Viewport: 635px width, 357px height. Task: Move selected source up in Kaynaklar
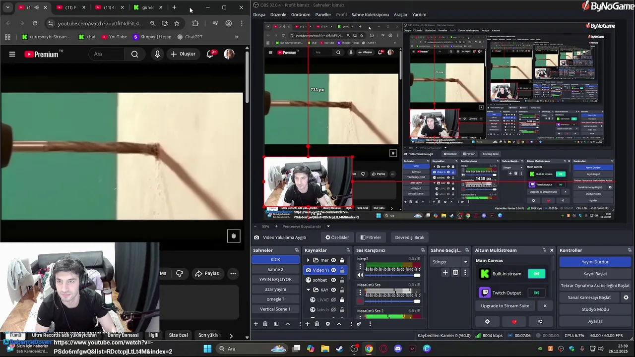339,324
